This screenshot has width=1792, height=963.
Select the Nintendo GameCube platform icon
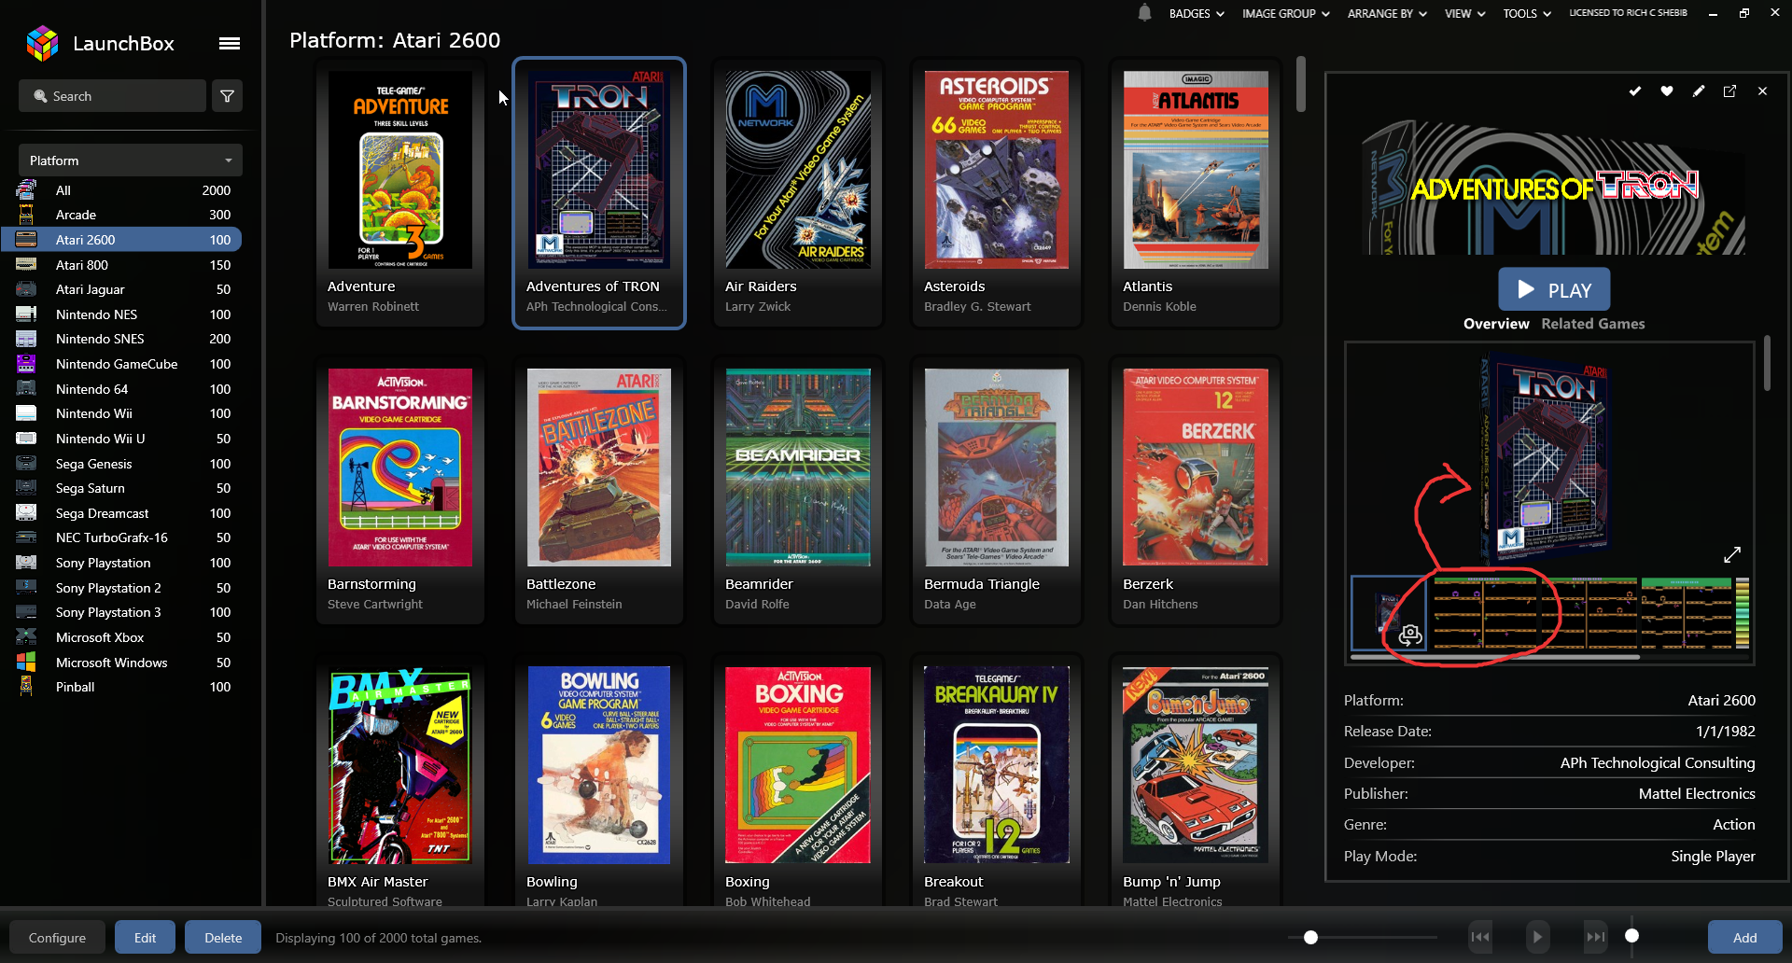[x=26, y=364]
